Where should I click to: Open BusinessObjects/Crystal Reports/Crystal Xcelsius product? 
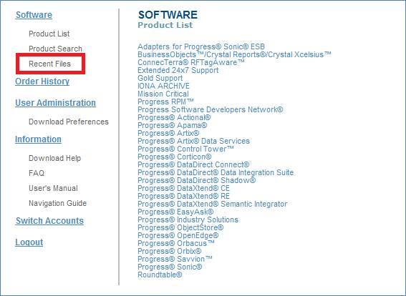coord(234,54)
